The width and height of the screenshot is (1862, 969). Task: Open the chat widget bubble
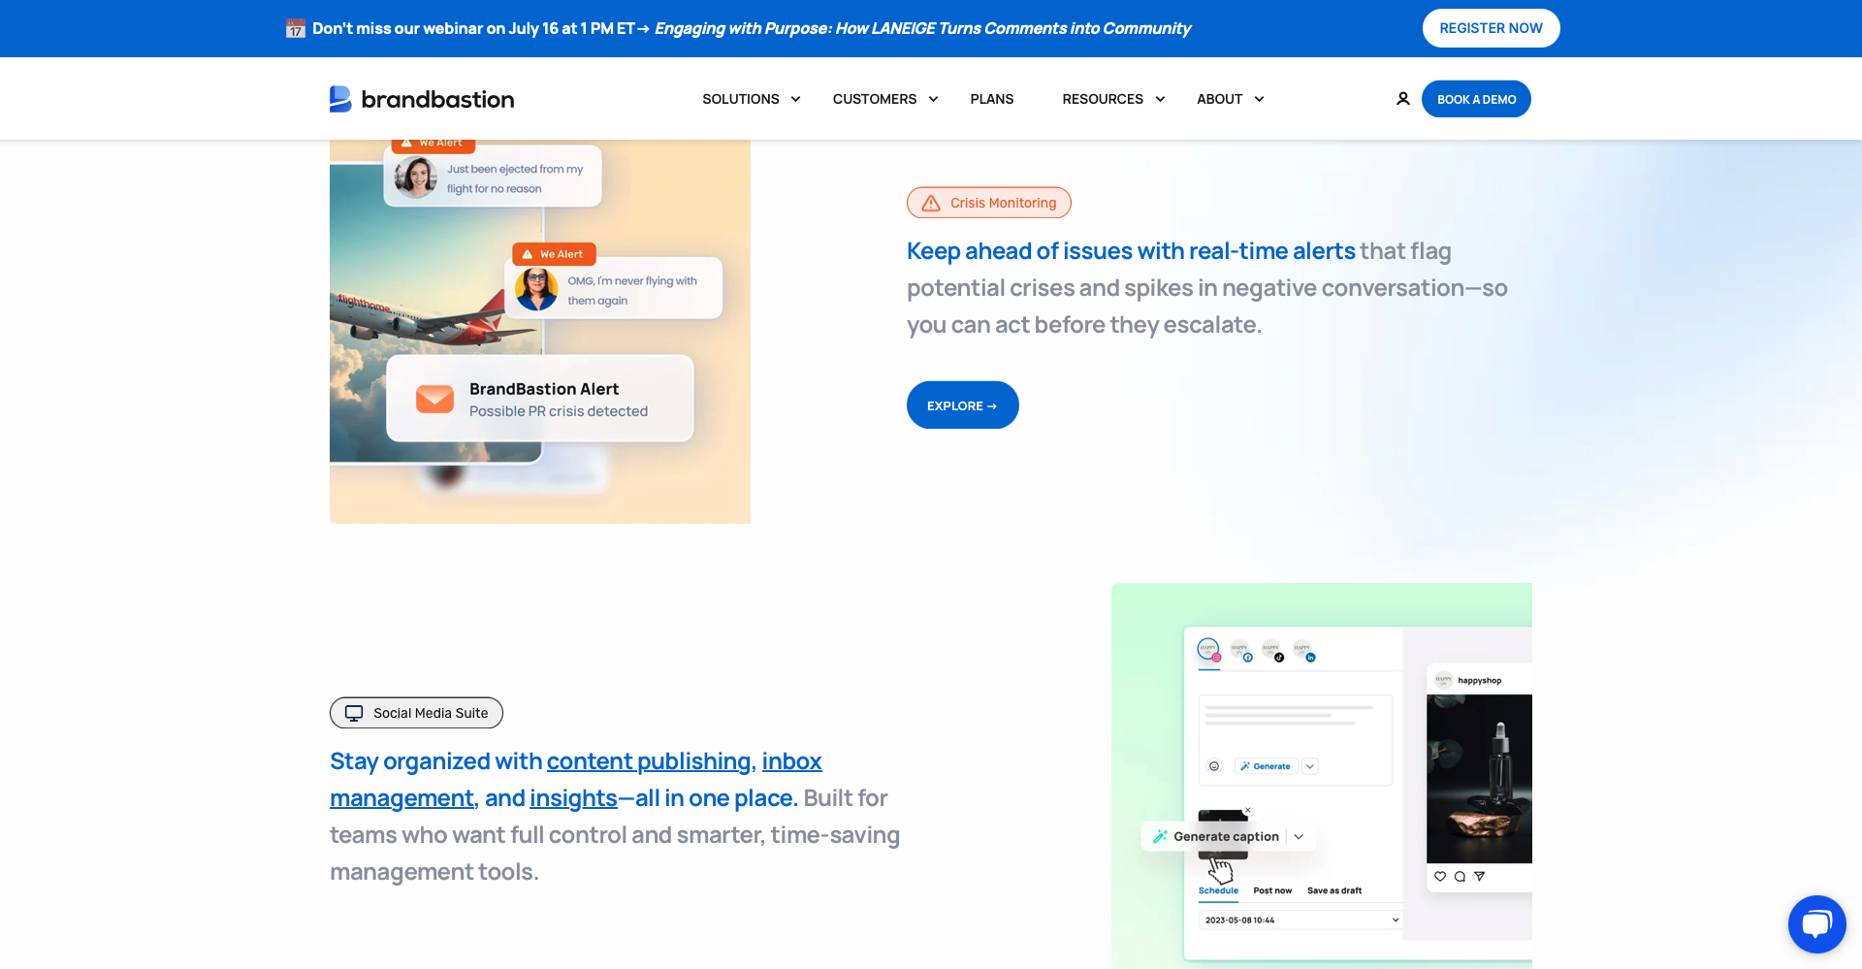1816,924
